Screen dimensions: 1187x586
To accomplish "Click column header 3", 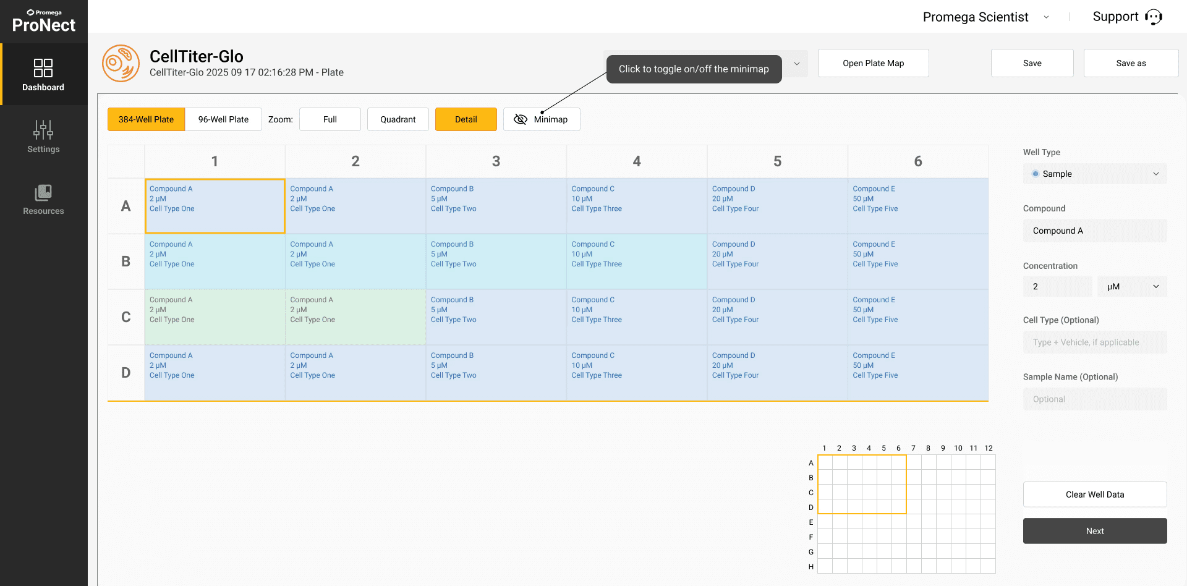I will click(496, 161).
